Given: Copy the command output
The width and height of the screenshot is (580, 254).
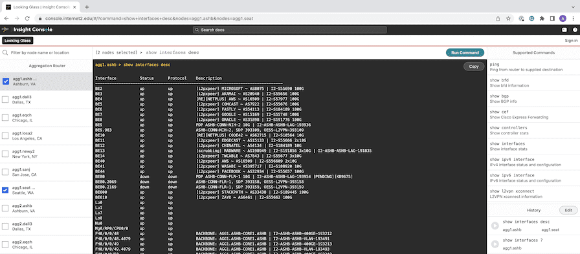Looking at the screenshot, I should [474, 67].
